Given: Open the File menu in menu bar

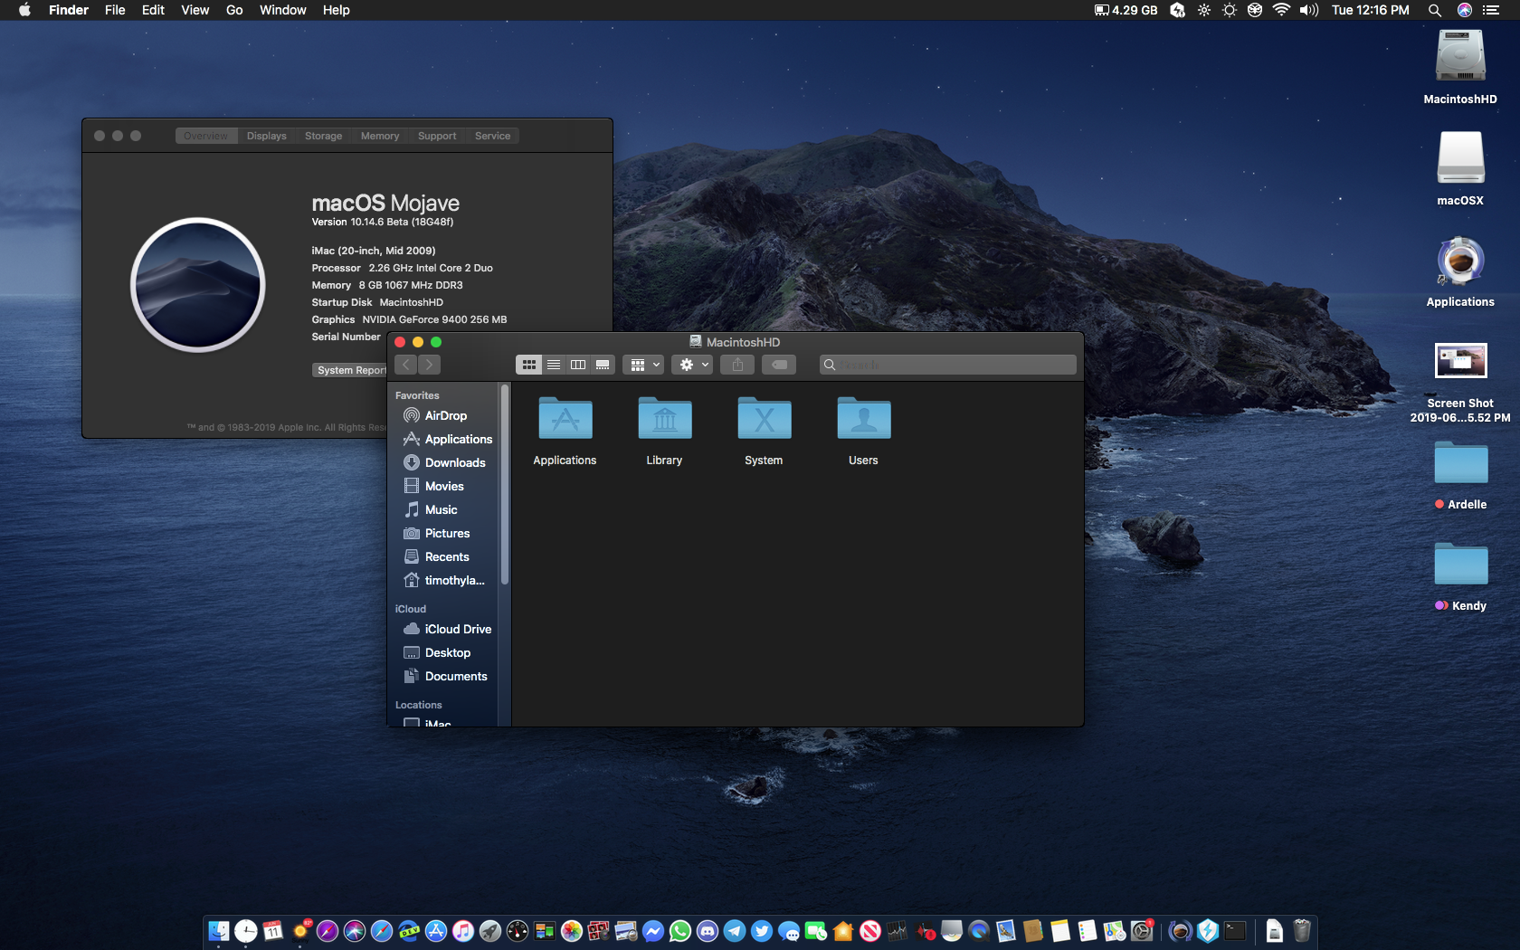Looking at the screenshot, I should [115, 10].
